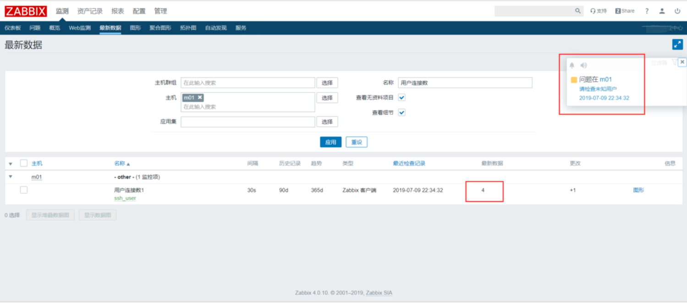
Task: Close the problem notification popup
Action: pyautogui.click(x=682, y=62)
